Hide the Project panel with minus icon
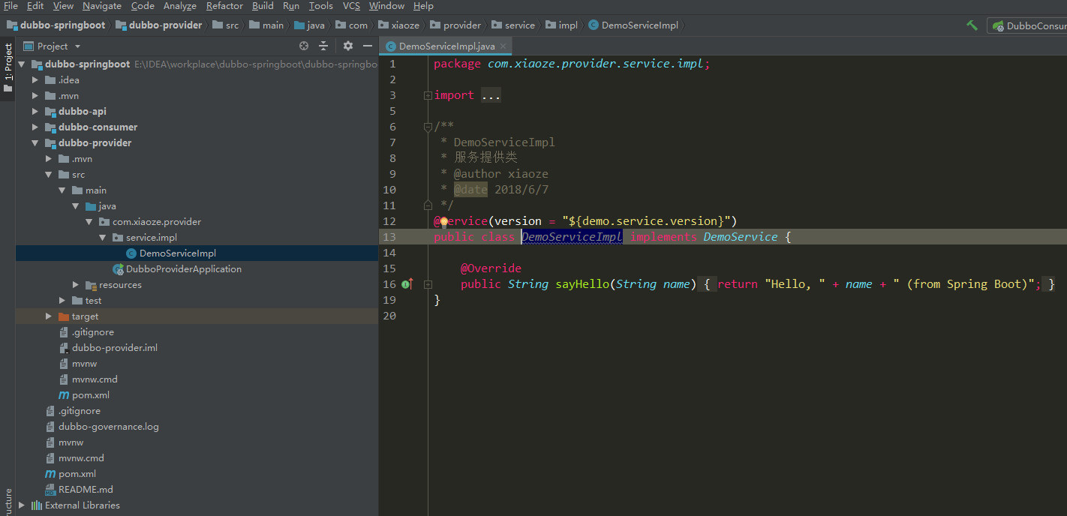Screen dimensions: 1067x516 click(x=367, y=46)
